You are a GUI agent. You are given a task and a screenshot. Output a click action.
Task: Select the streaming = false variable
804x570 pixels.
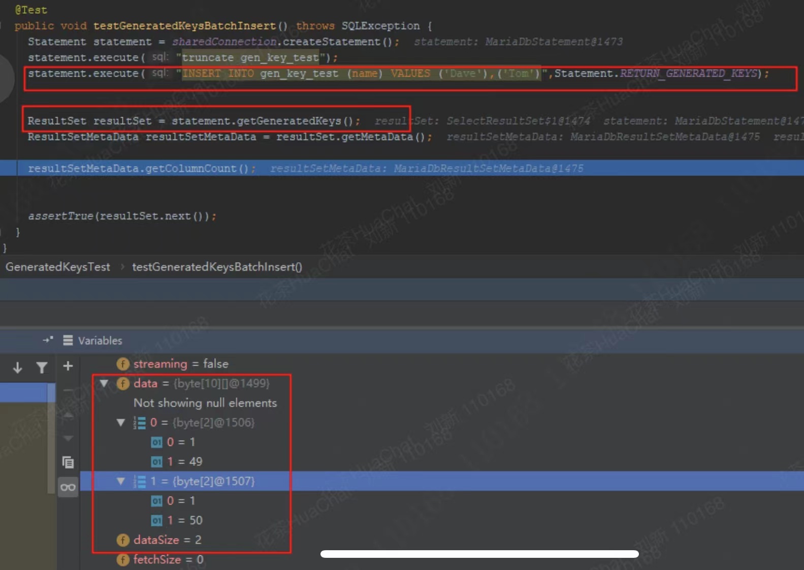tap(180, 364)
